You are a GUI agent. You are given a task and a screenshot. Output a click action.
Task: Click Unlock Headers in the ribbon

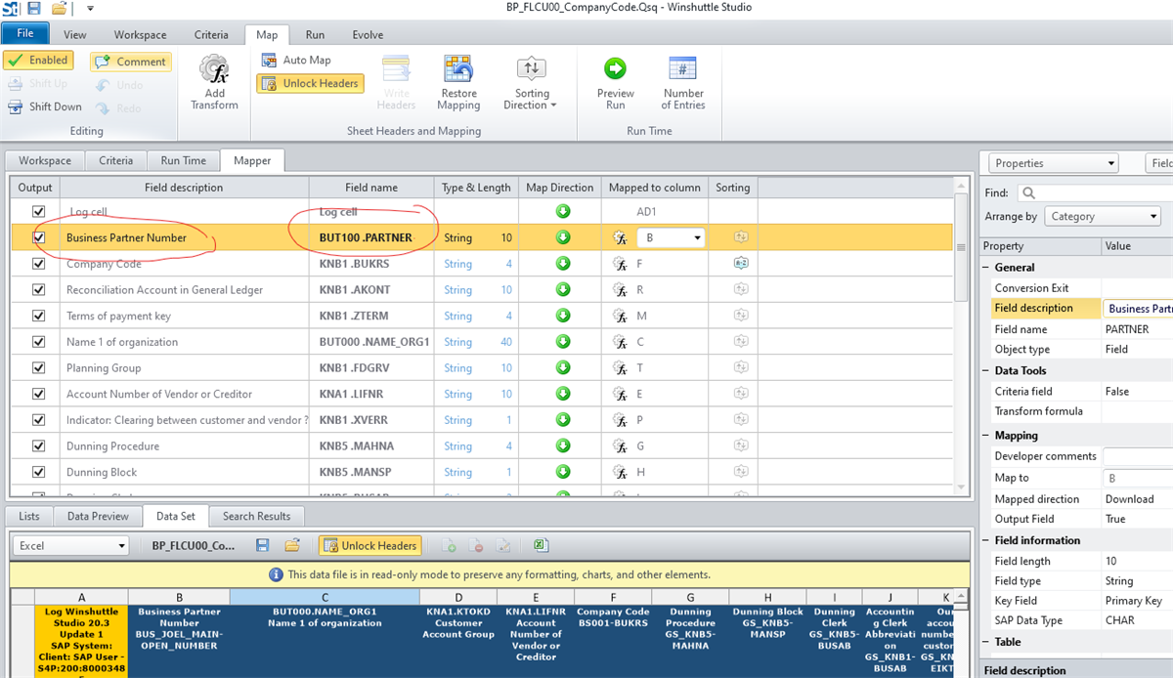[310, 84]
